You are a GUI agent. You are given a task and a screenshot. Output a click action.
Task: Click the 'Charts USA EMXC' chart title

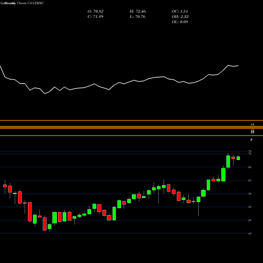[30, 3]
